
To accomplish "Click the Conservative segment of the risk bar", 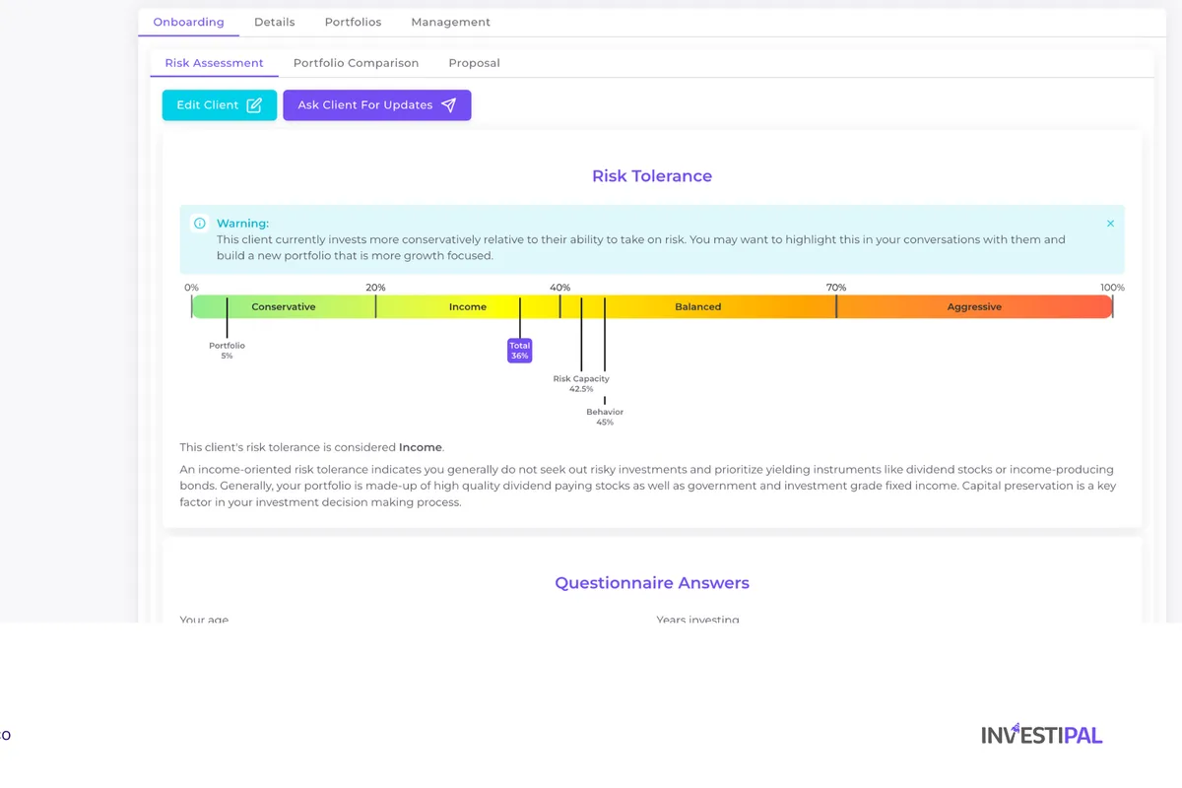I will tap(284, 306).
